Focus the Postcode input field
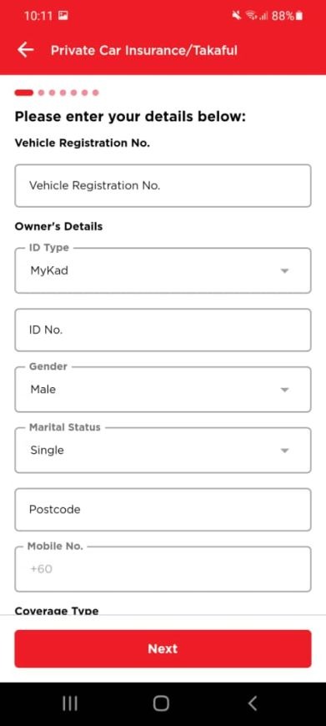Screen dimensions: 326x726 [163, 509]
